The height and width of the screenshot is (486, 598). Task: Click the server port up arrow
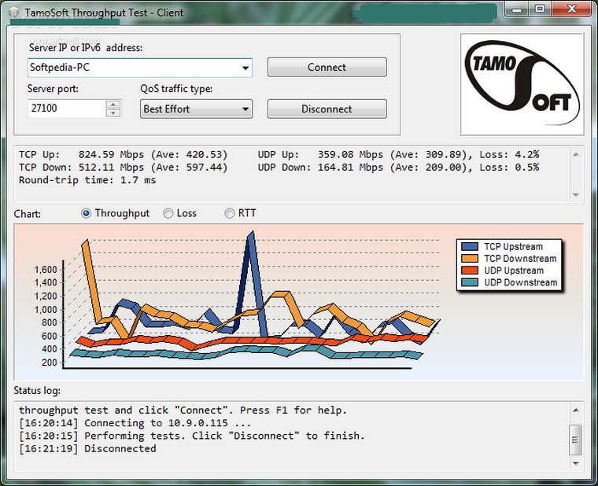point(113,105)
